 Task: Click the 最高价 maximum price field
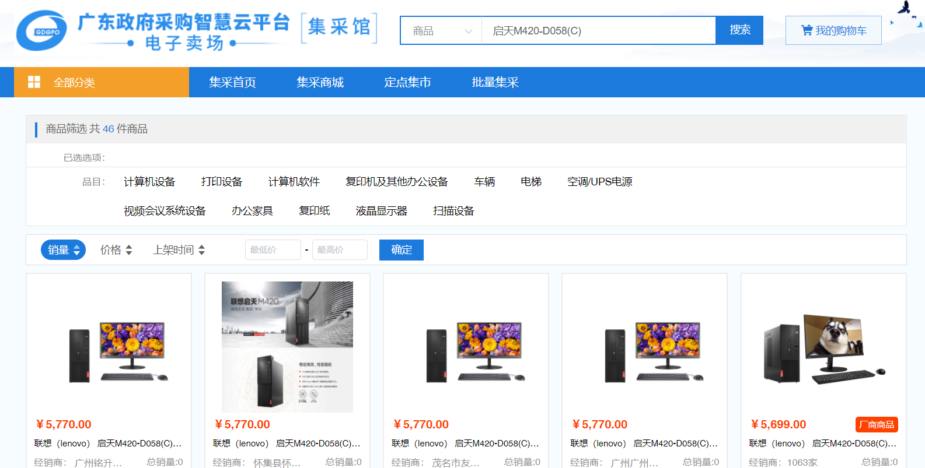click(340, 250)
